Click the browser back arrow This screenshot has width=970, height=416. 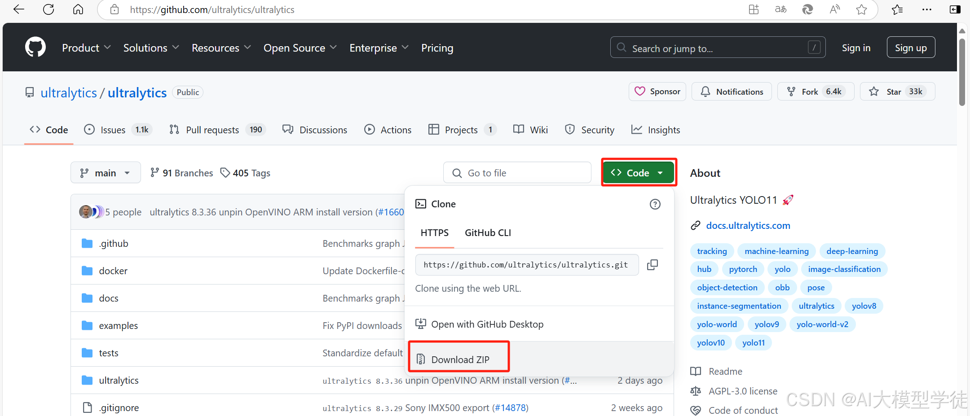click(x=19, y=9)
